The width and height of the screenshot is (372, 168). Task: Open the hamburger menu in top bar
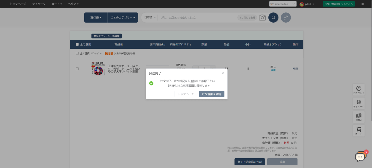click(363, 4)
